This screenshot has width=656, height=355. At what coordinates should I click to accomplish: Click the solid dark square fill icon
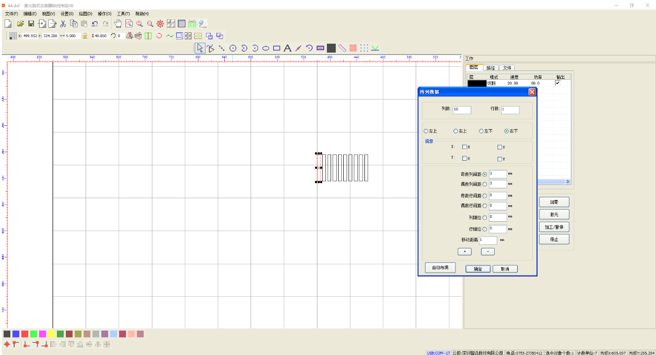coord(331,48)
